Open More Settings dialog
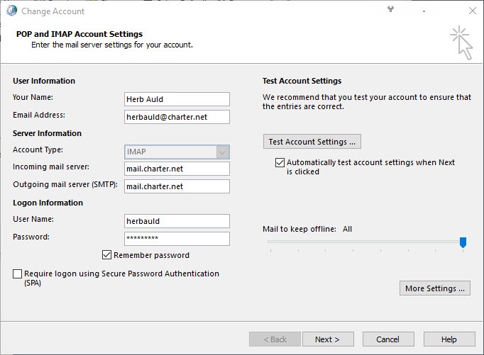This screenshot has height=355, width=484. (x=435, y=288)
